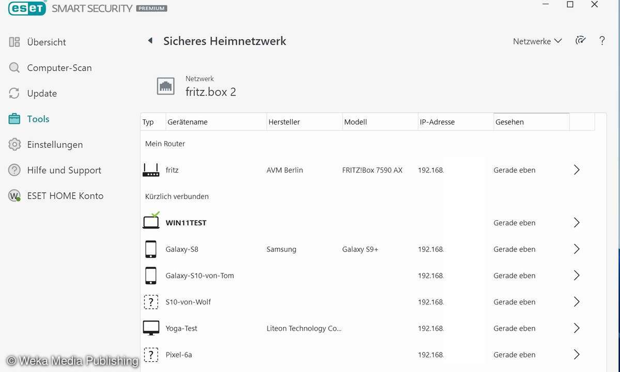Click the Galaxy S9+ model cell

(360, 249)
